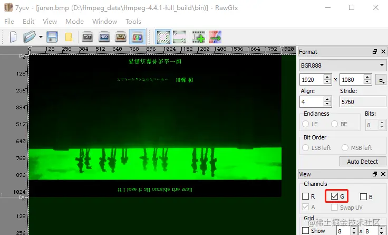Click the convert frame arrow icon
Image resolution: width=388 pixels, height=235 pixels.
pyautogui.click(x=215, y=37)
